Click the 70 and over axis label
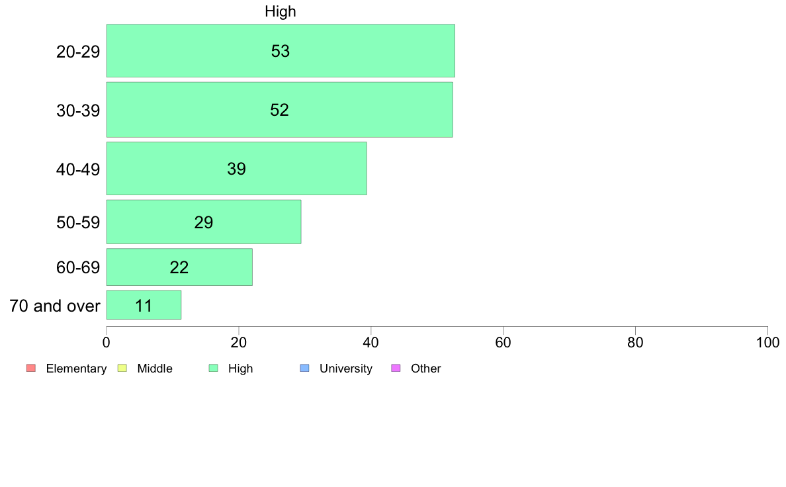Screen dimensions: 786x487 (55, 306)
